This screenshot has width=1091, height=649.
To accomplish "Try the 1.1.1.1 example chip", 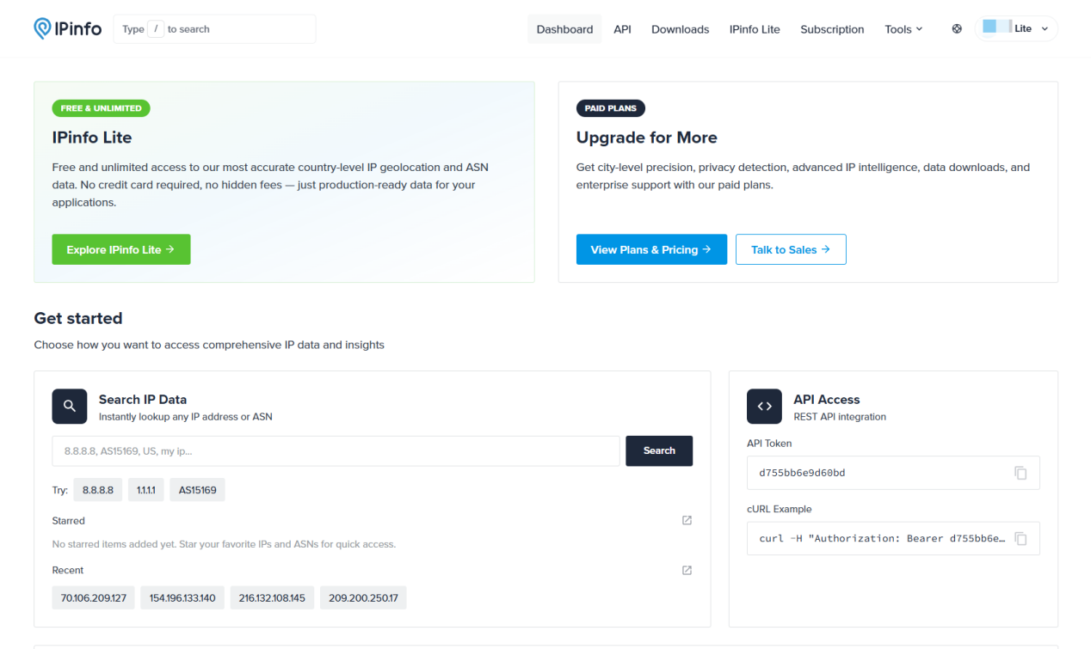I will tap(145, 490).
